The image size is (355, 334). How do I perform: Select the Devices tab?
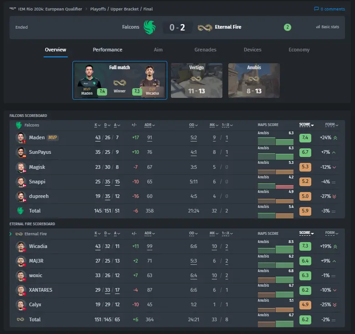pyautogui.click(x=252, y=50)
